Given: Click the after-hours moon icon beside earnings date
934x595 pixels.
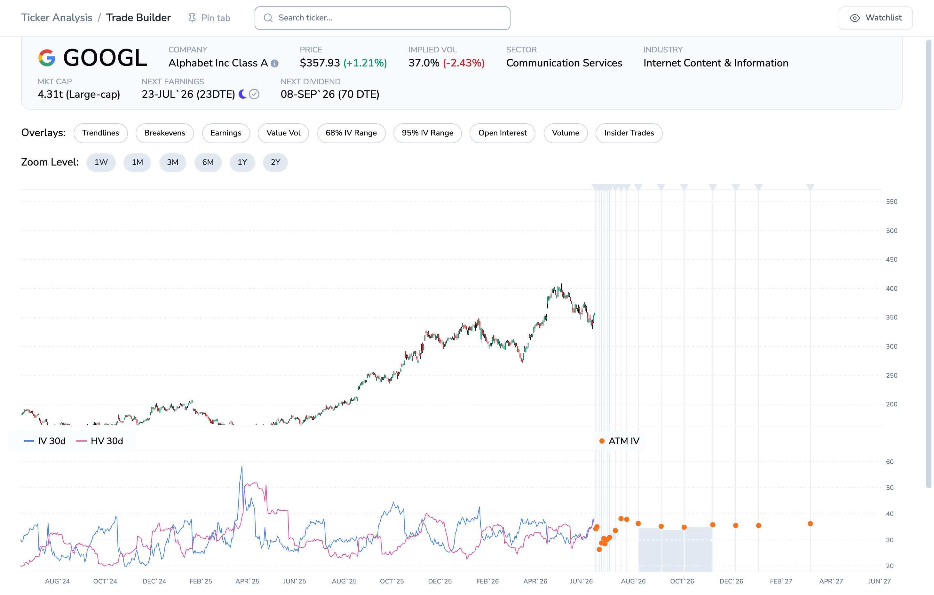Looking at the screenshot, I should pyautogui.click(x=243, y=94).
